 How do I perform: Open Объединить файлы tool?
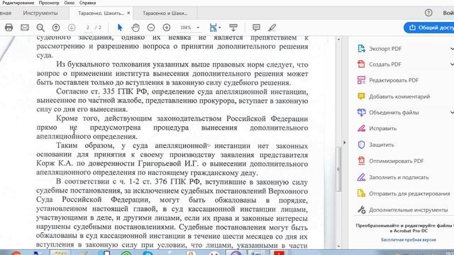click(388, 113)
